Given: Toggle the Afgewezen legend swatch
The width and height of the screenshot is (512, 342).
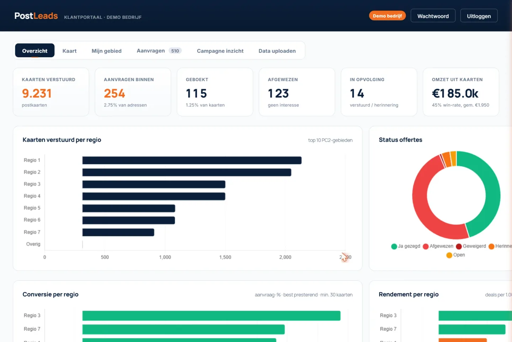Looking at the screenshot, I should click(x=426, y=246).
